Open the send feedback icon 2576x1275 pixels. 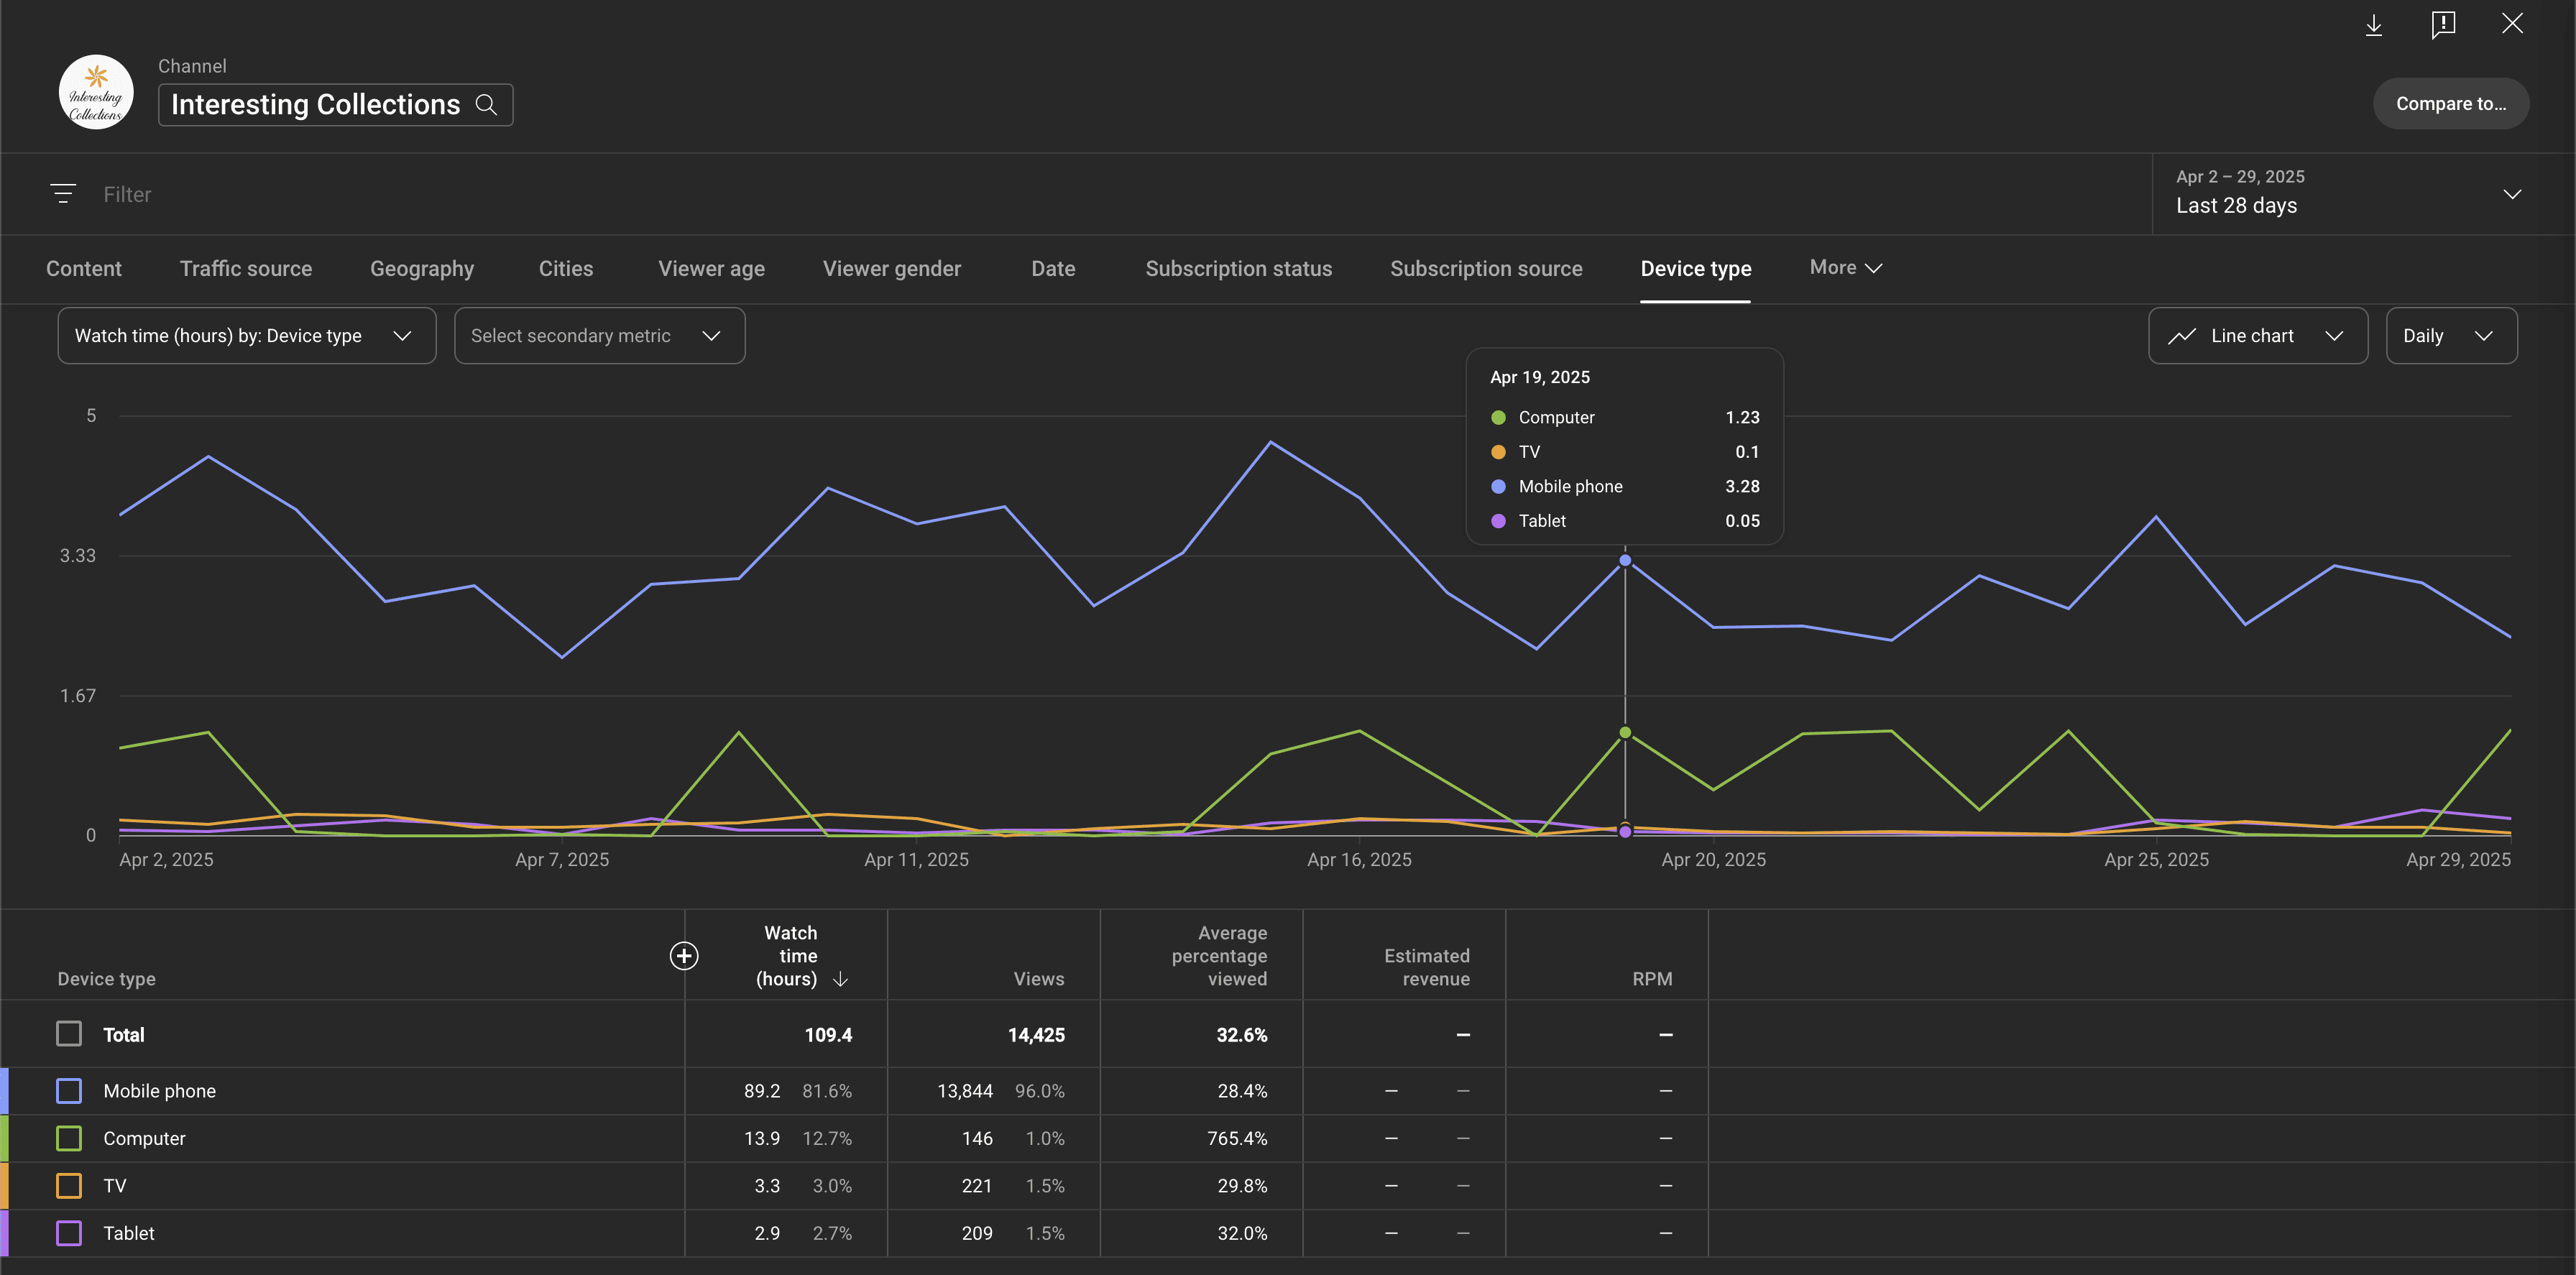(x=2443, y=25)
